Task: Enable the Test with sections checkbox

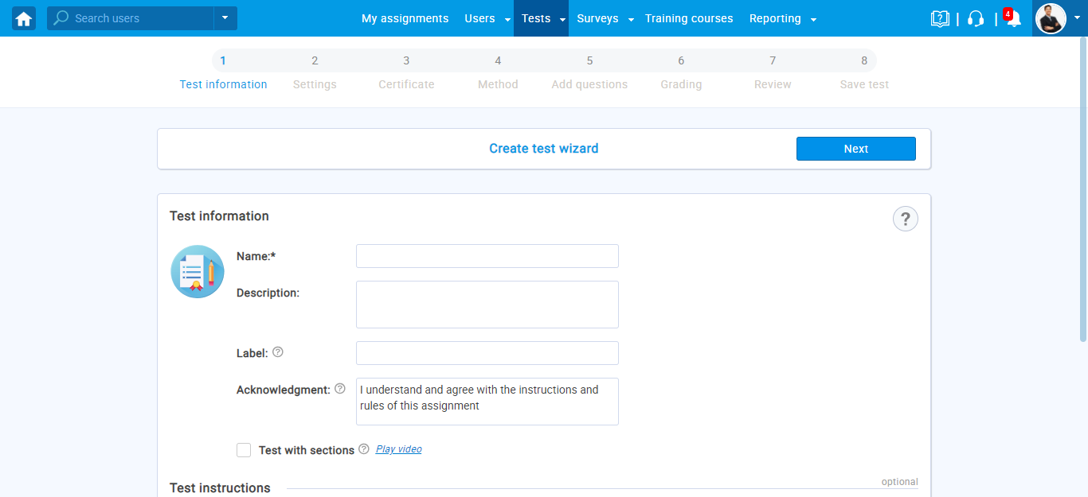Action: coord(244,450)
